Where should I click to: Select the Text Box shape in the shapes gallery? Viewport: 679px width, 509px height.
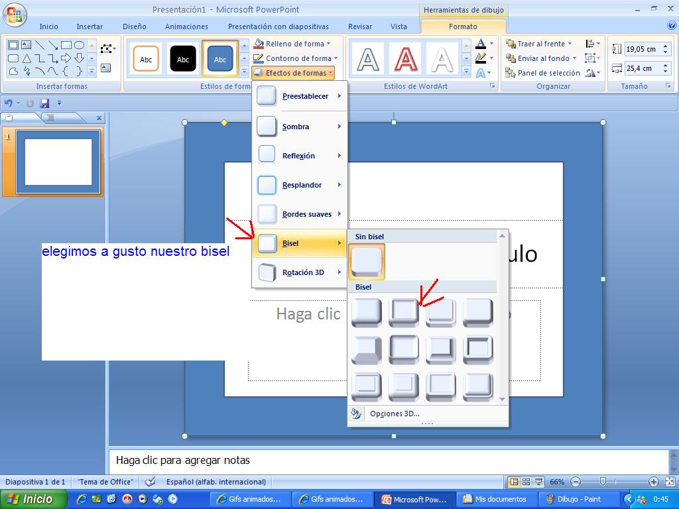pyautogui.click(x=26, y=44)
